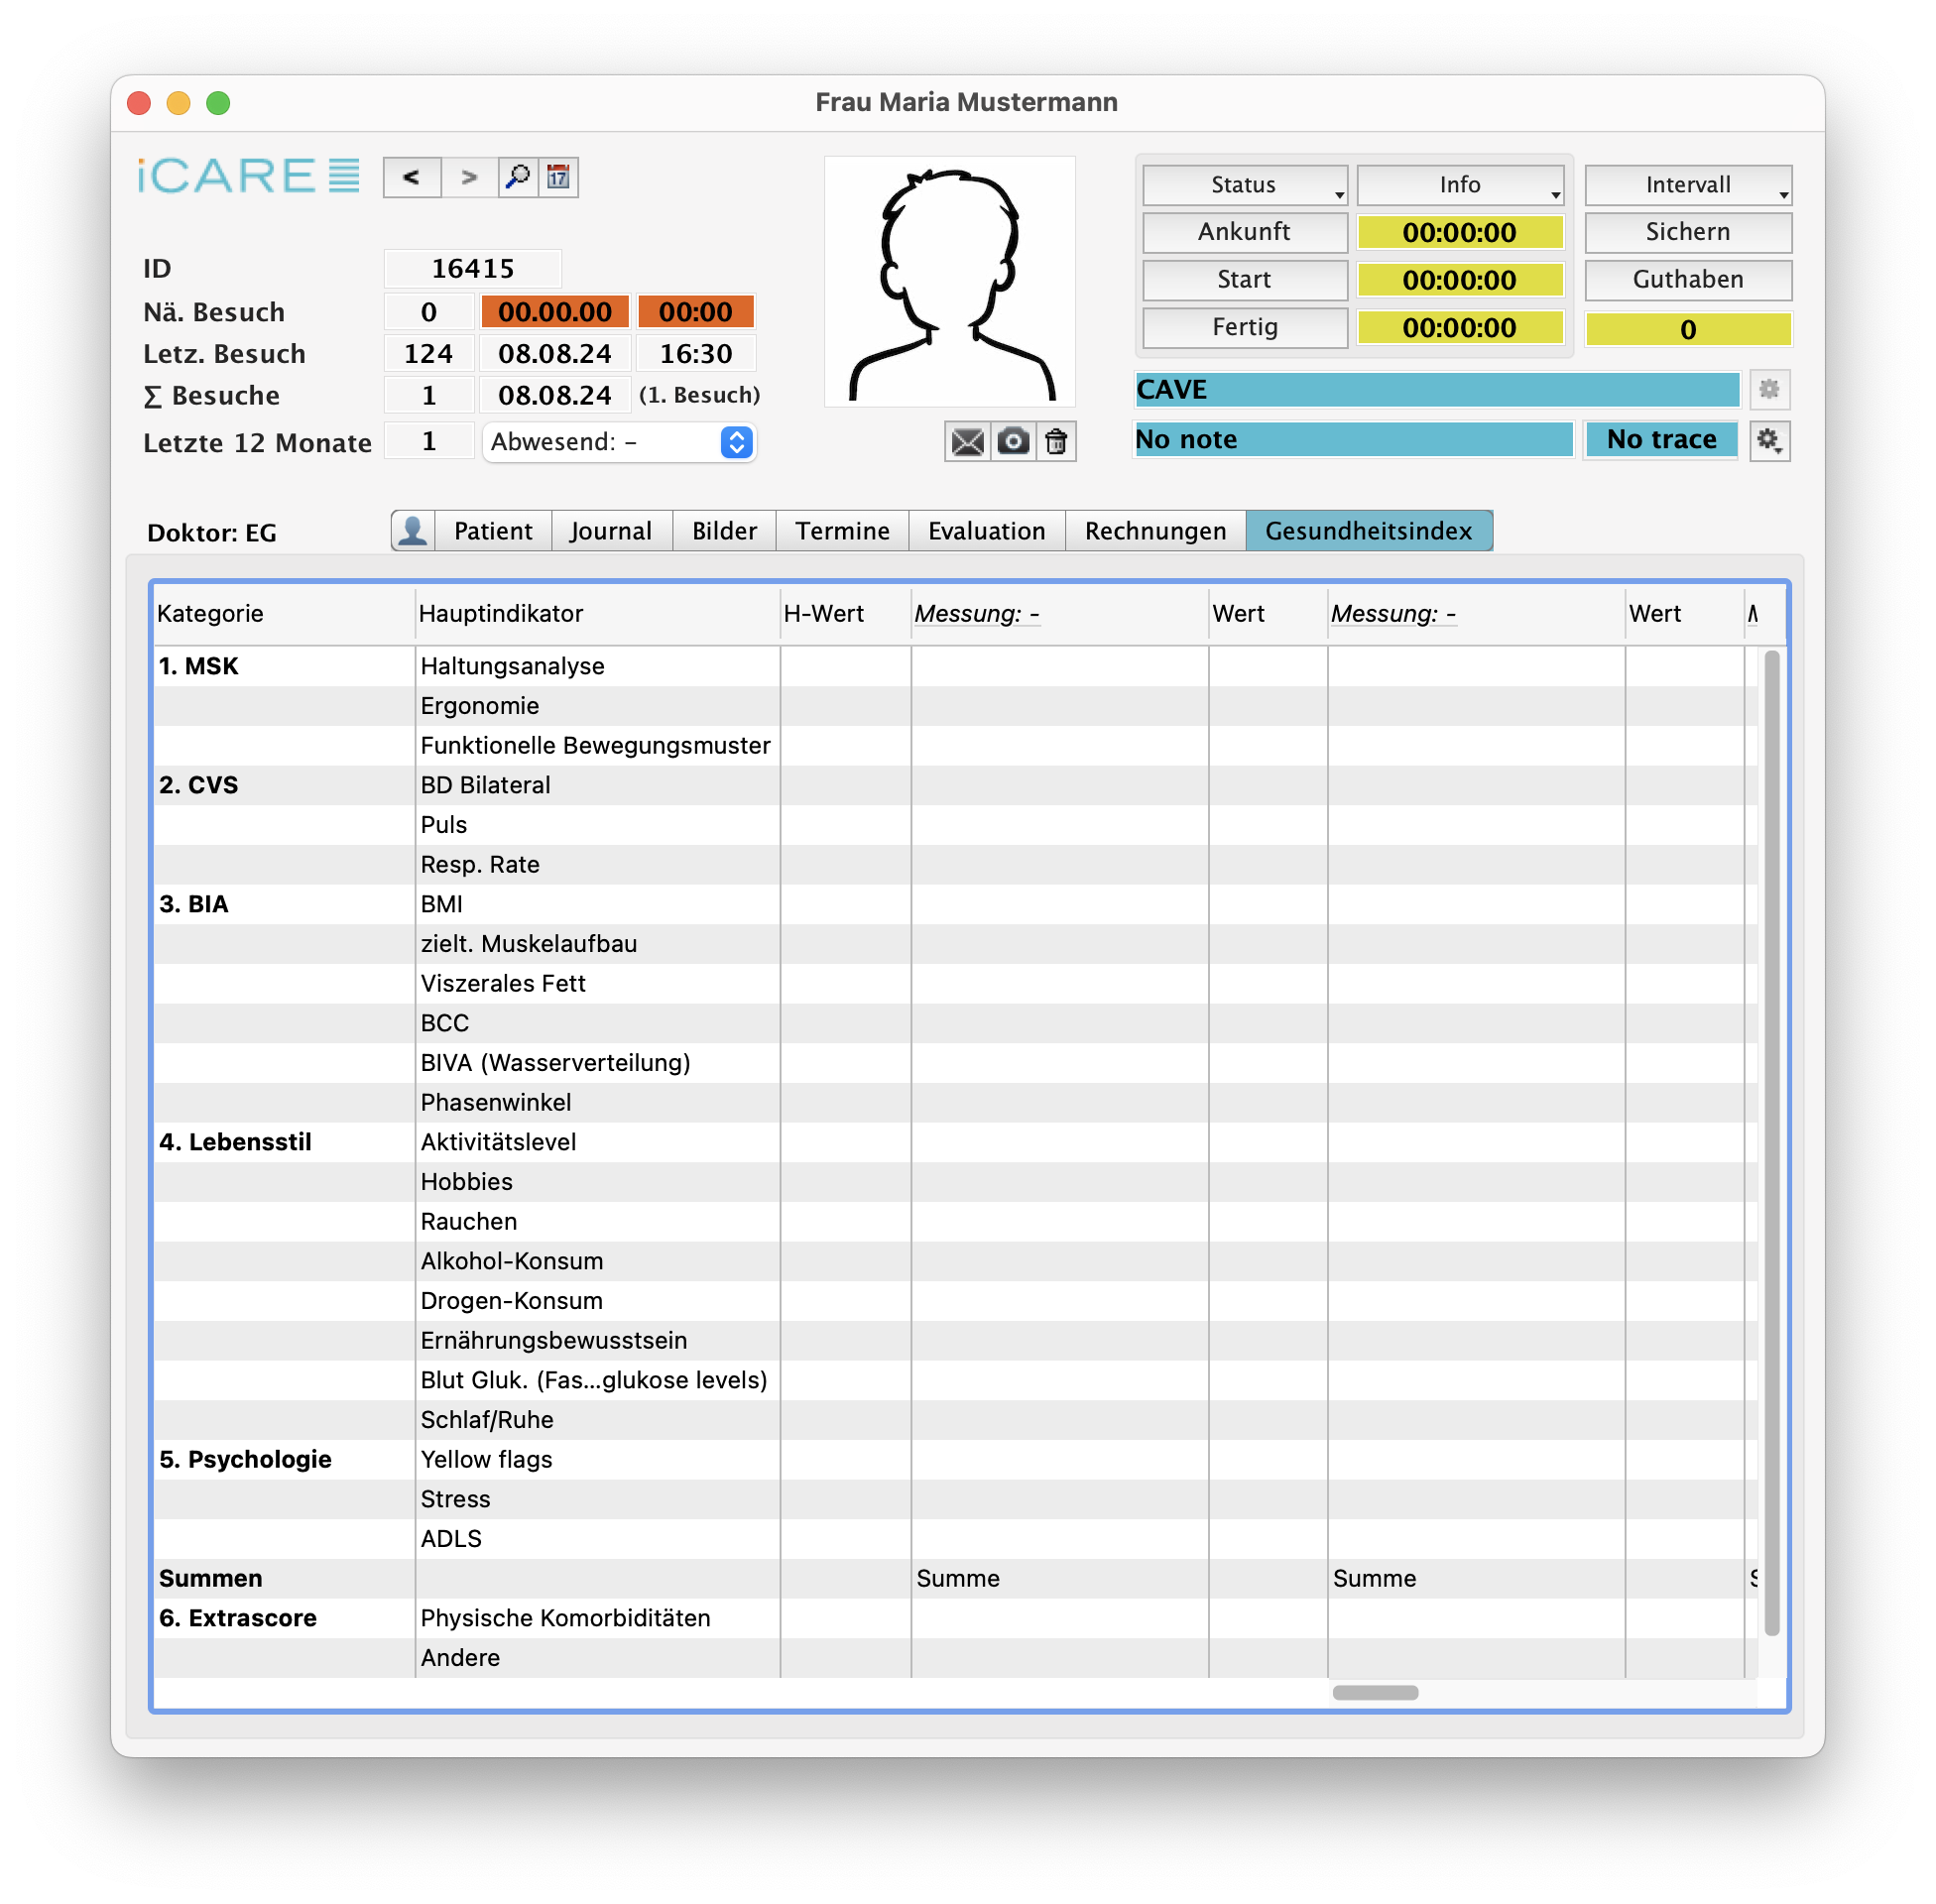Open the Info dropdown menu
The width and height of the screenshot is (1936, 1904).
(x=1459, y=185)
